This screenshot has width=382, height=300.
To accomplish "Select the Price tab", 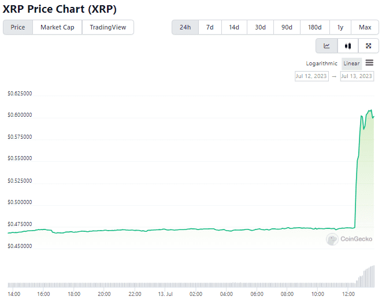I will click(18, 27).
